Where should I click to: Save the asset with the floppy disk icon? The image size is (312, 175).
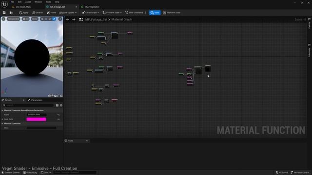pos(4,13)
